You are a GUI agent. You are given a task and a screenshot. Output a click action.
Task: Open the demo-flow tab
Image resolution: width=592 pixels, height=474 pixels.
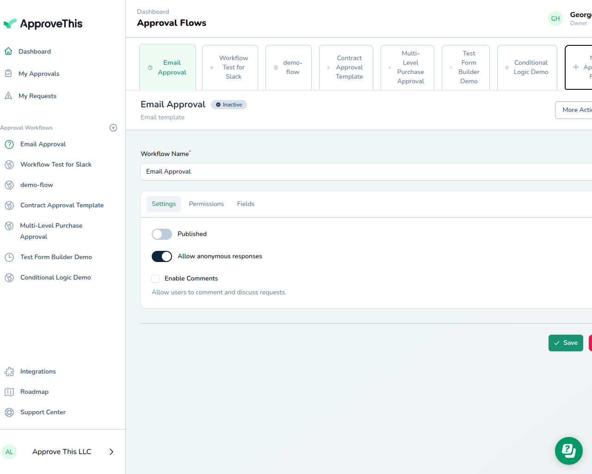(x=289, y=68)
